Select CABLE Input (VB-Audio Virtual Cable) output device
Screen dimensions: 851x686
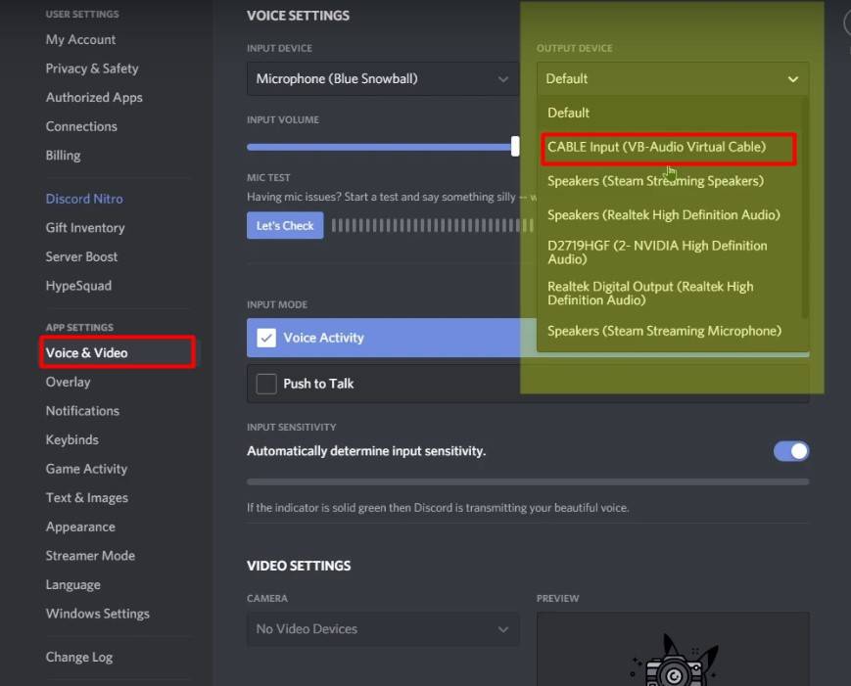(658, 147)
